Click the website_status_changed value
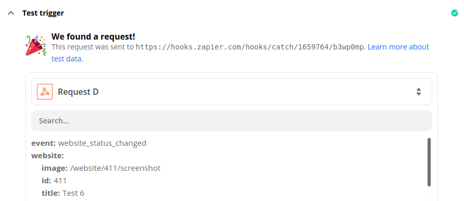 point(102,143)
